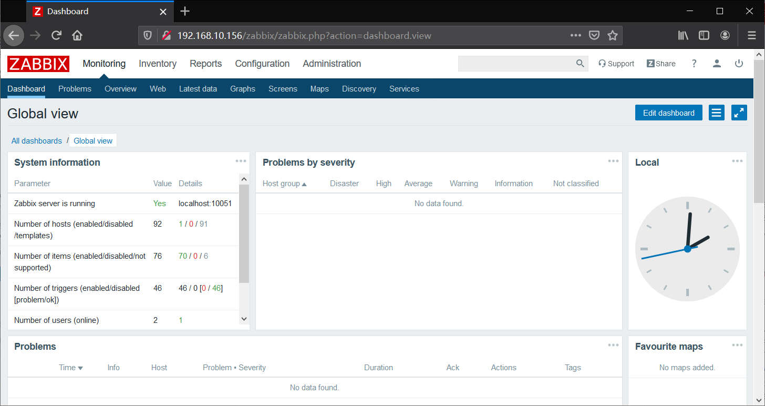The image size is (765, 406).
Task: Open the Latest data tab
Action: click(x=198, y=89)
